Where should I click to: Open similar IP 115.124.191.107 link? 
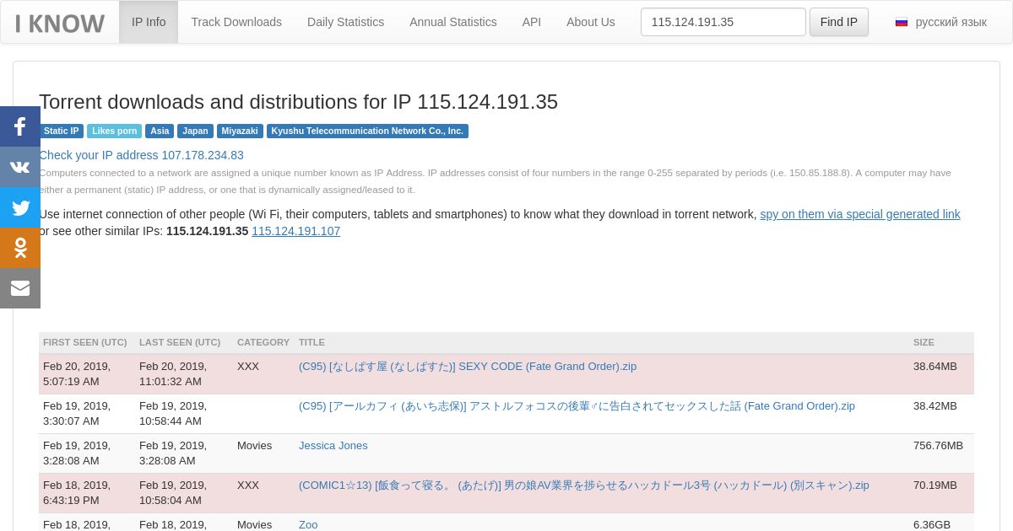tap(296, 231)
